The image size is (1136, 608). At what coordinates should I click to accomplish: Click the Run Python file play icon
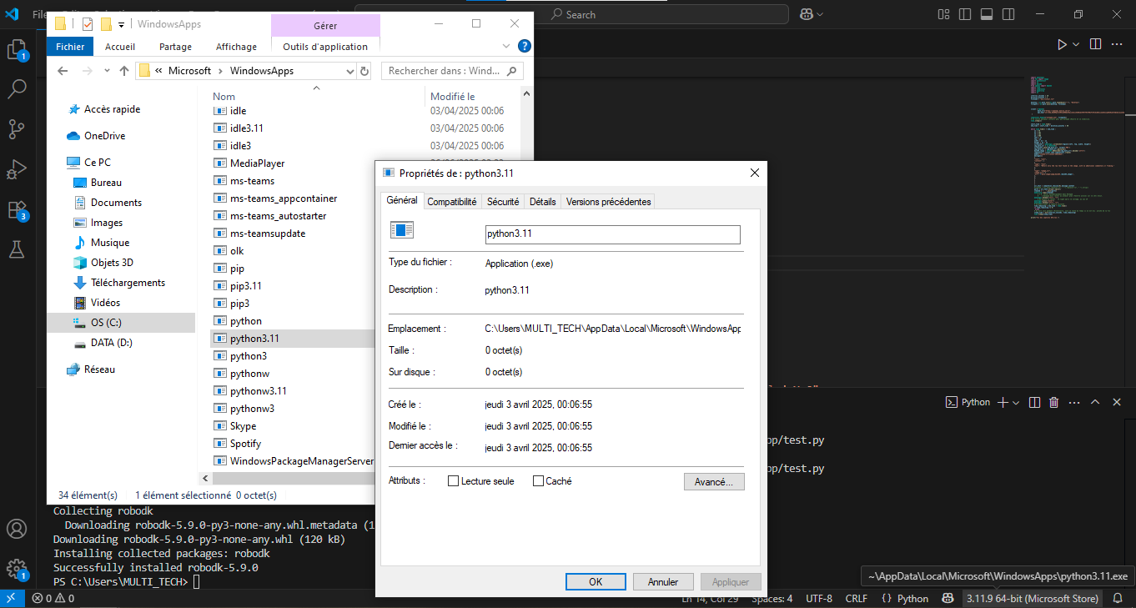[1062, 44]
